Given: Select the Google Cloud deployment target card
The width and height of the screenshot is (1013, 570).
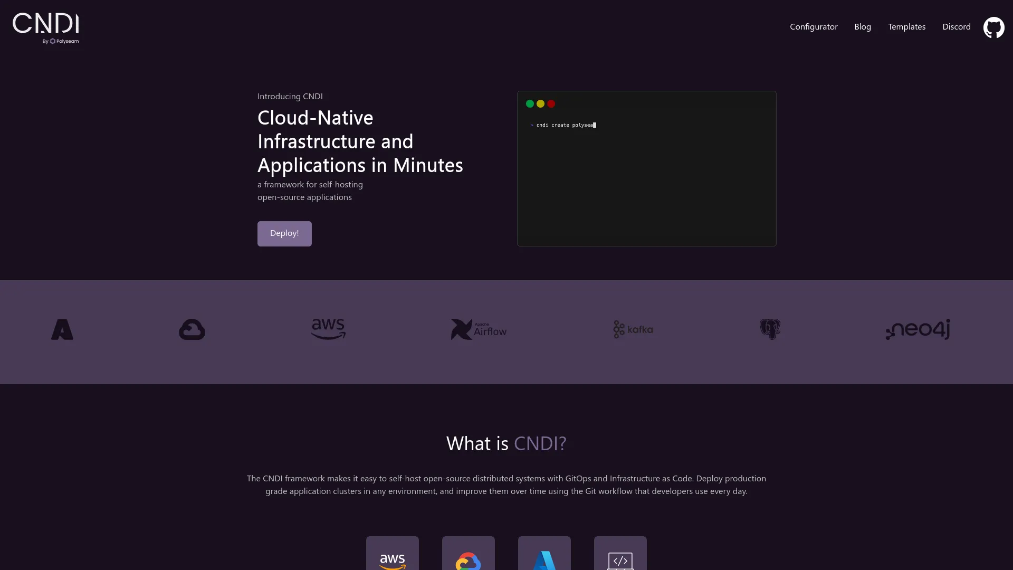Looking at the screenshot, I should 469,553.
